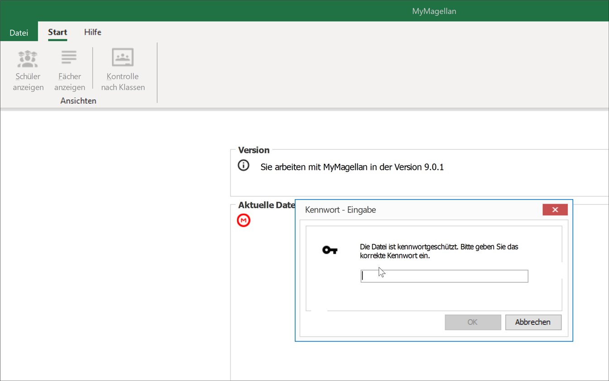
Task: Click the key icon in password dialog
Action: (330, 250)
